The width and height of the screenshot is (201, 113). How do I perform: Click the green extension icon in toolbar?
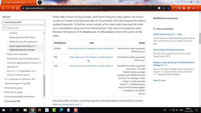click(174, 8)
